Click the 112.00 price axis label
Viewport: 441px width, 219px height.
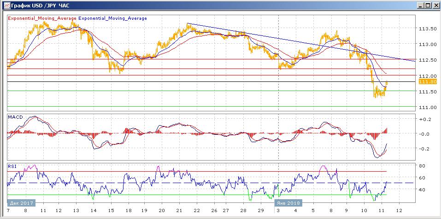(428, 76)
